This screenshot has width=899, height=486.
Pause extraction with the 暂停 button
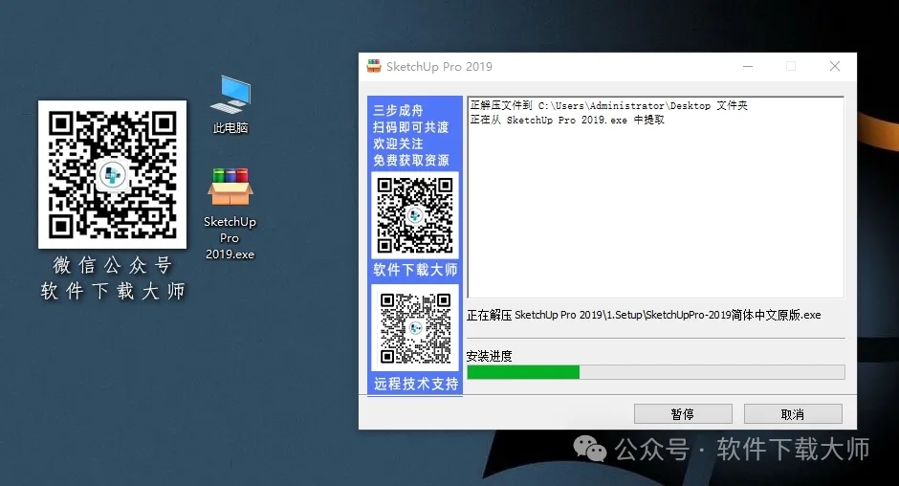tap(683, 414)
